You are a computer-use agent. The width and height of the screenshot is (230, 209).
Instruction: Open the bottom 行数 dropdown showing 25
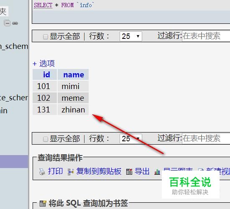click(x=131, y=139)
